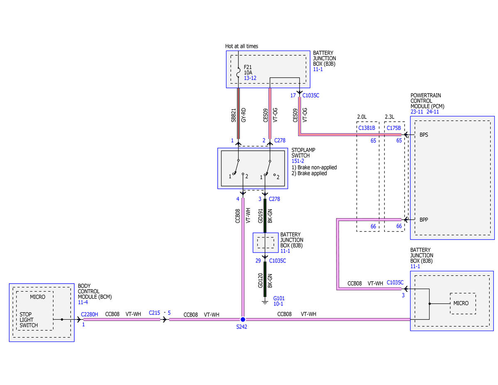Open connector C1035C beside pin 17
This screenshot has height=385, width=498.
311,96
